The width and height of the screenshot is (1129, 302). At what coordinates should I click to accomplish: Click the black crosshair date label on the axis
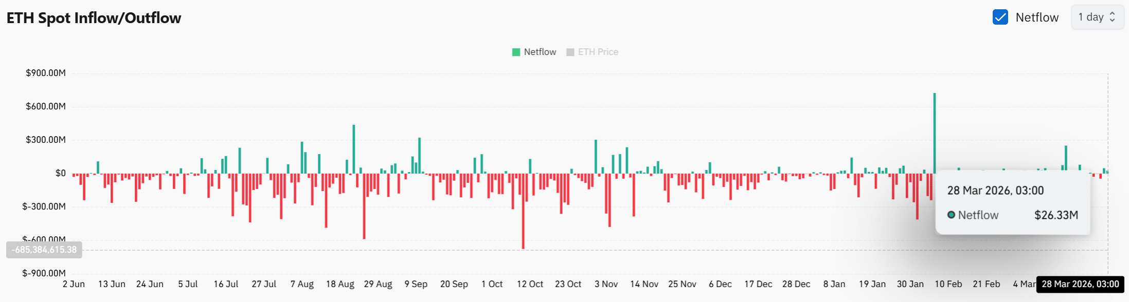tap(1080, 284)
